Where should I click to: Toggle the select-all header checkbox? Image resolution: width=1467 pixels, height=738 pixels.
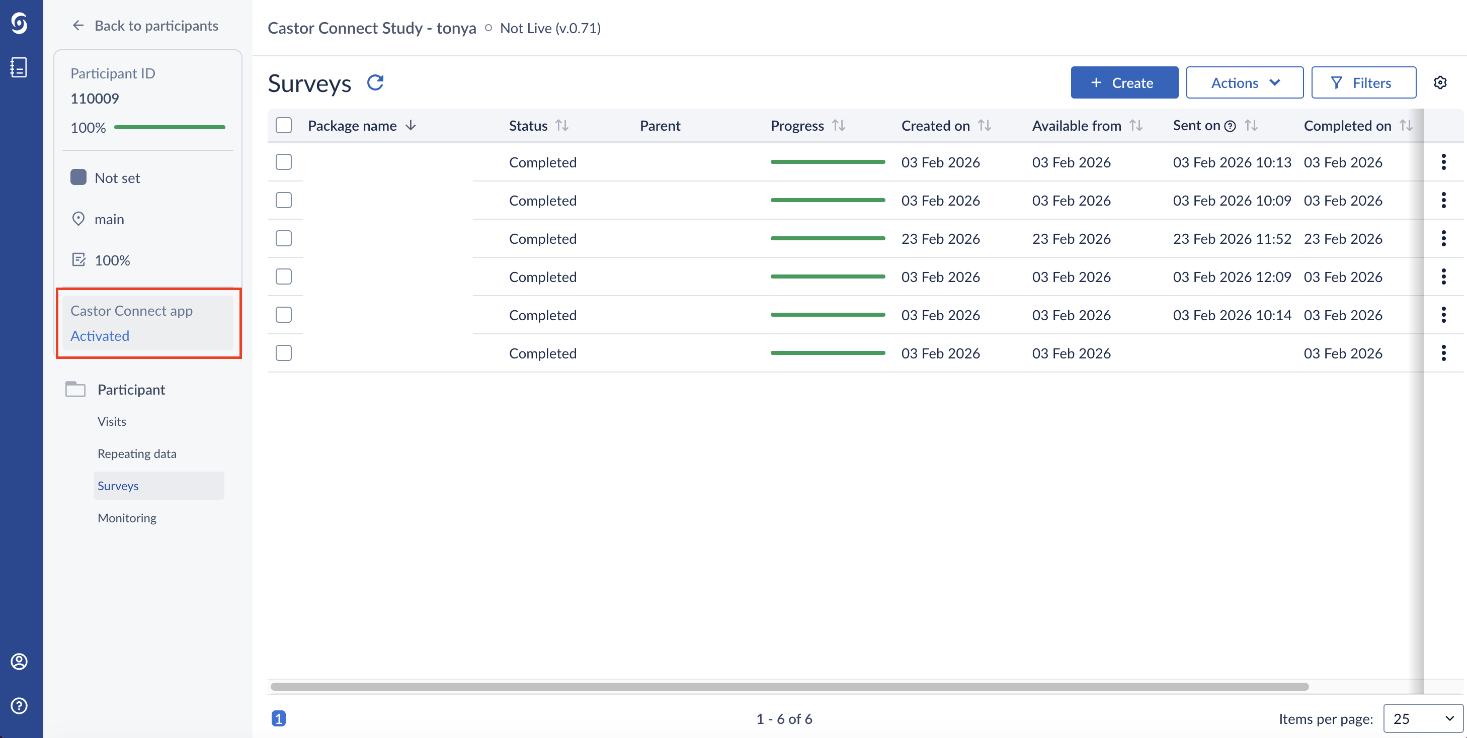coord(284,126)
